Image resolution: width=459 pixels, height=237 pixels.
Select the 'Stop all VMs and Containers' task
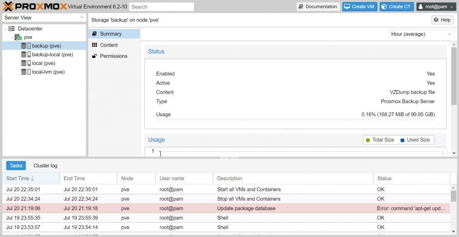click(226, 199)
